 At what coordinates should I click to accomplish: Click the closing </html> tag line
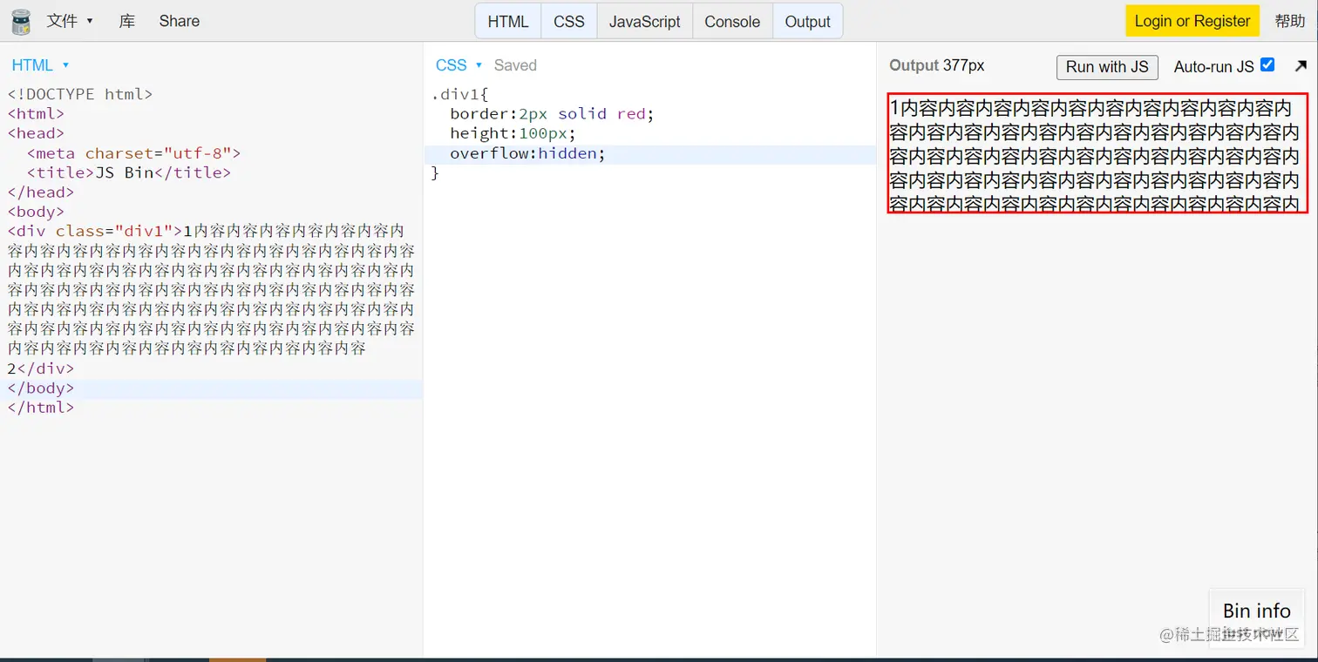(41, 408)
